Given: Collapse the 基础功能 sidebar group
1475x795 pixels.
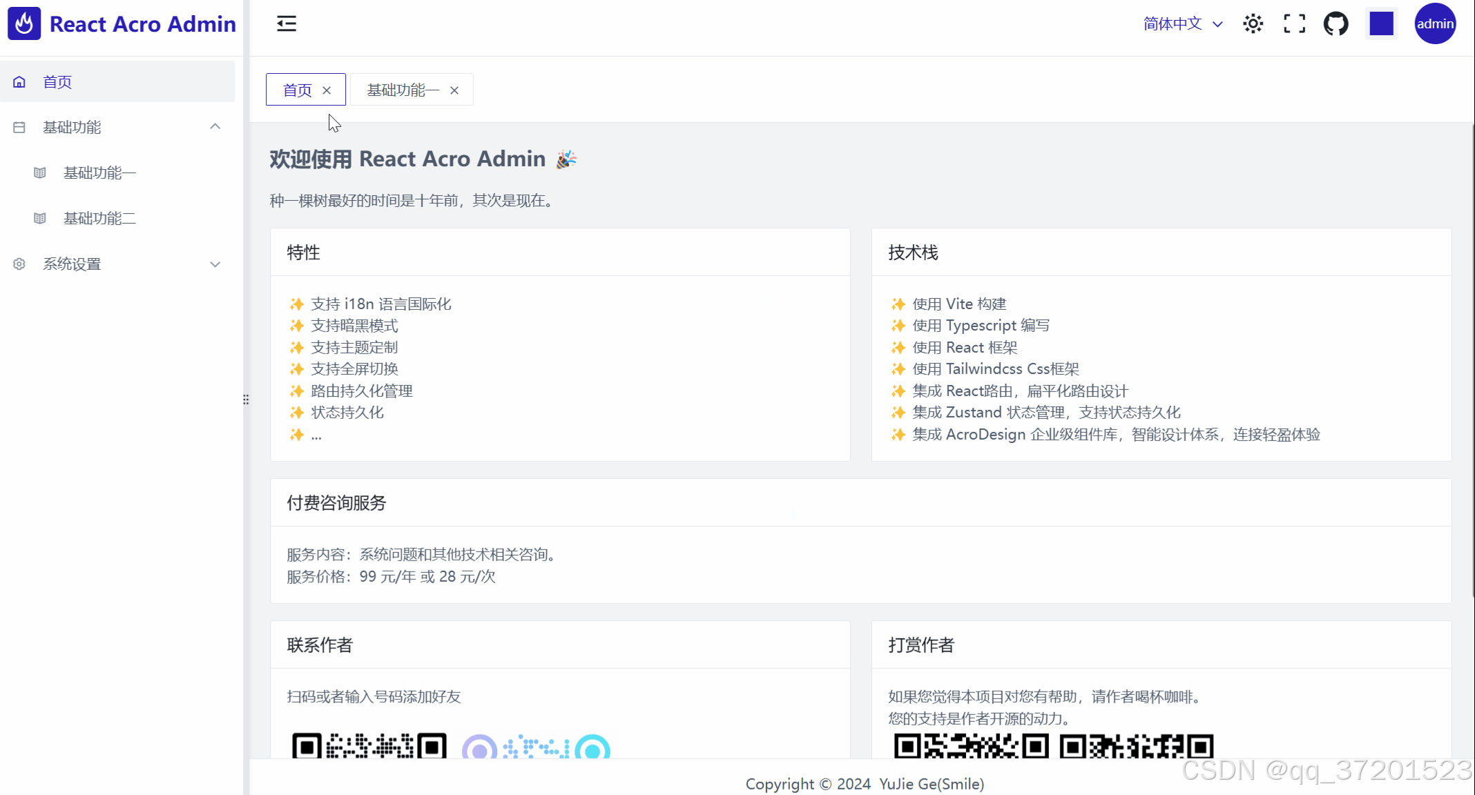Looking at the screenshot, I should pos(215,126).
